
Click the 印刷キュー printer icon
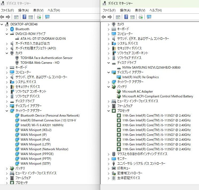[114, 168]
